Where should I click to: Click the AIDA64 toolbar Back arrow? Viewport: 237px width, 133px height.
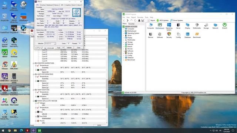pos(124,20)
